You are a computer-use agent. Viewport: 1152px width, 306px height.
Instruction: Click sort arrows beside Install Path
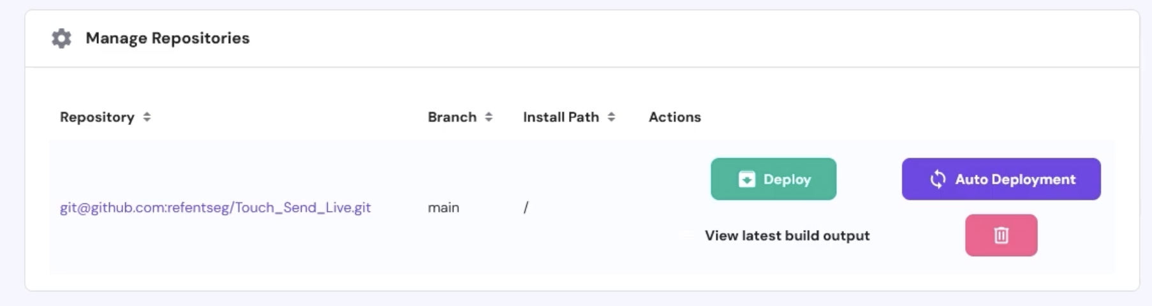point(611,117)
